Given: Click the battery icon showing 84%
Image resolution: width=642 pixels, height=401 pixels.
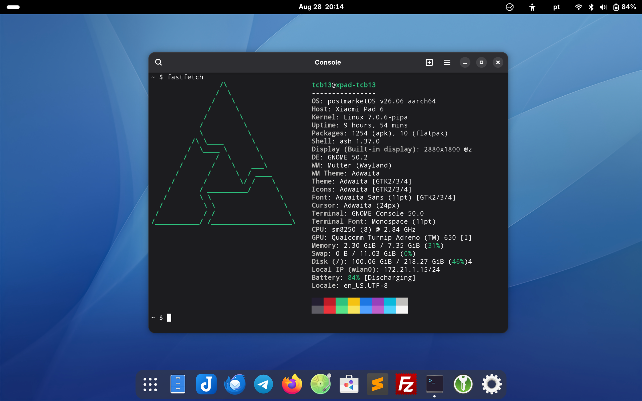Looking at the screenshot, I should pos(616,7).
